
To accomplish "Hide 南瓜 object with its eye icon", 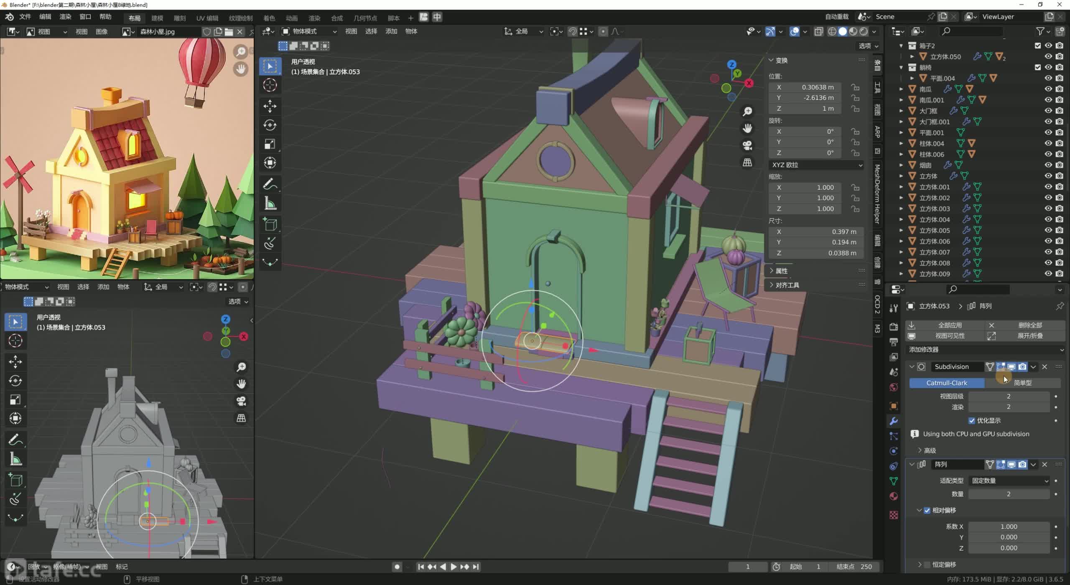I will pyautogui.click(x=1048, y=89).
